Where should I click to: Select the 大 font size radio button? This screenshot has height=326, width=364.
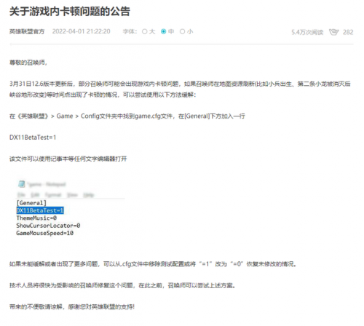coord(145,31)
